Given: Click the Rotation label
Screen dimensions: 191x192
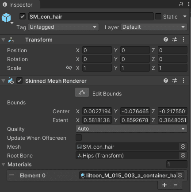Looking at the screenshot, I should tap(17, 59).
